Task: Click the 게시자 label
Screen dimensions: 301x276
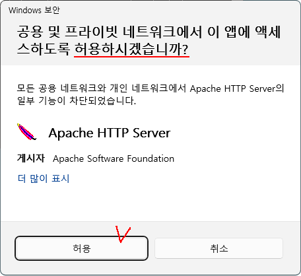Action: 31,158
